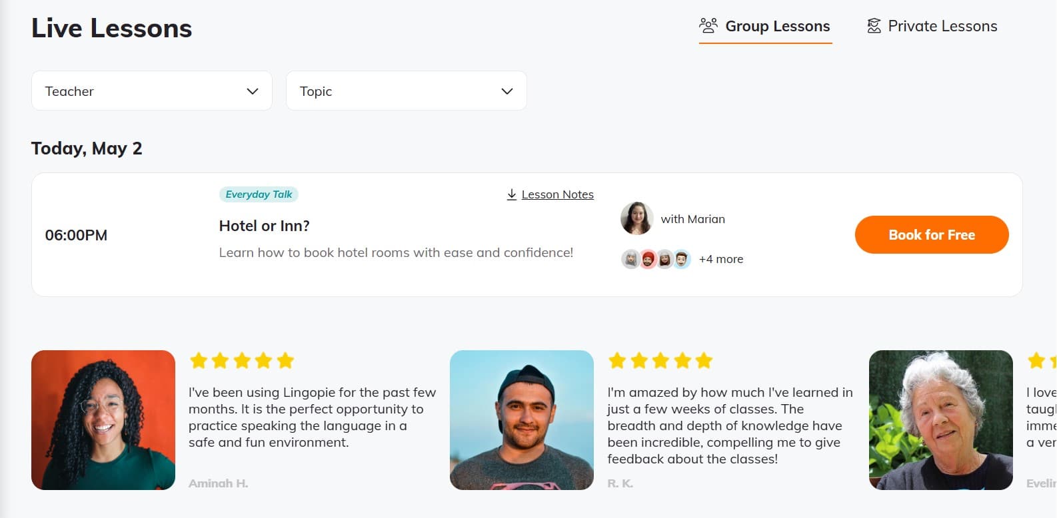
Task: Click the first star in Aminah's rating
Action: 198,360
